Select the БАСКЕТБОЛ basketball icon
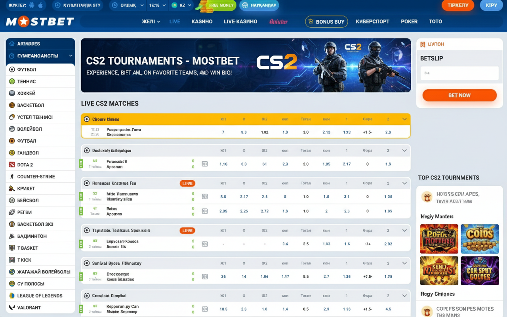Image resolution: width=507 pixels, height=317 pixels. click(x=12, y=105)
